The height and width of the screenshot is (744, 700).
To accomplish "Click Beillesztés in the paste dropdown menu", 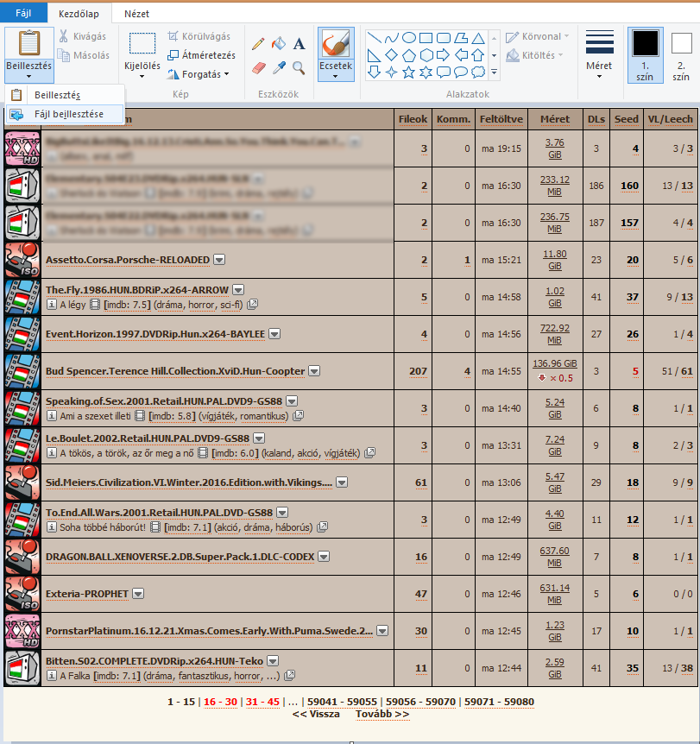I will pyautogui.click(x=57, y=95).
